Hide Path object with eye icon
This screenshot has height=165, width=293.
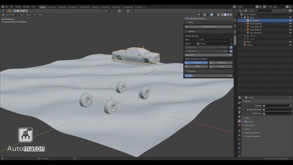click(x=290, y=42)
